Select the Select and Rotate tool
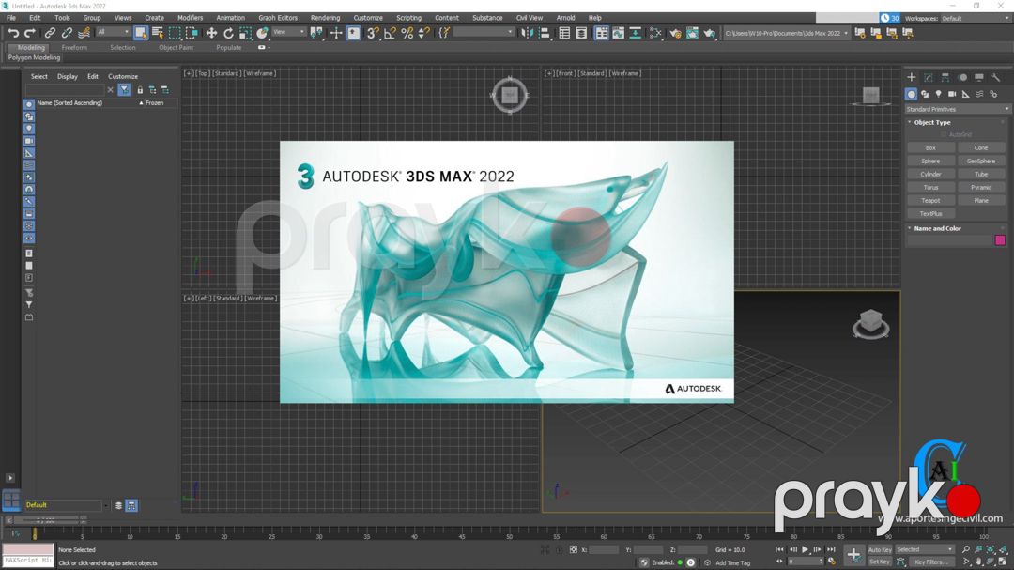This screenshot has height=570, width=1014. [x=228, y=33]
